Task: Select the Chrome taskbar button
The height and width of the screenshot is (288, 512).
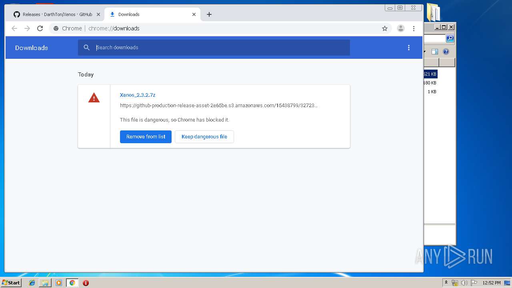Action: [x=72, y=283]
